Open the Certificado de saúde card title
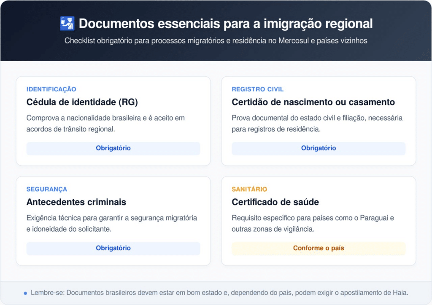The width and height of the screenshot is (432, 305). pos(275,202)
